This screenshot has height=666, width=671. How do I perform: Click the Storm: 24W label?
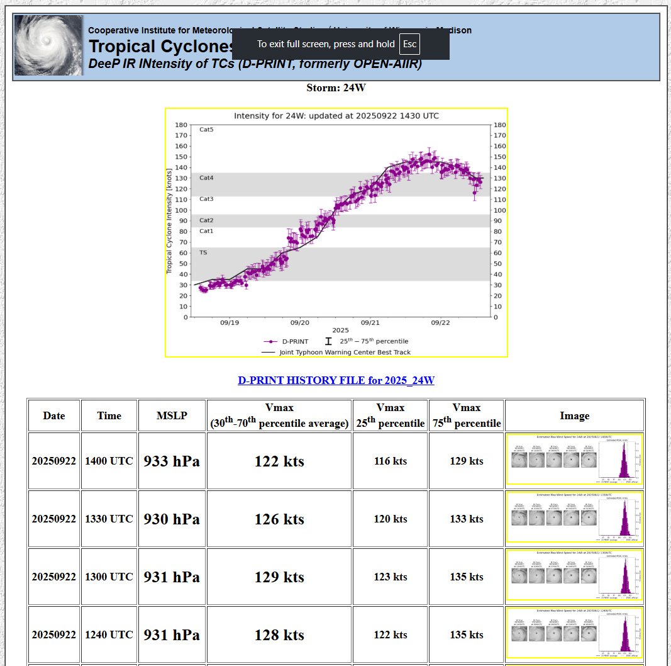pos(336,88)
